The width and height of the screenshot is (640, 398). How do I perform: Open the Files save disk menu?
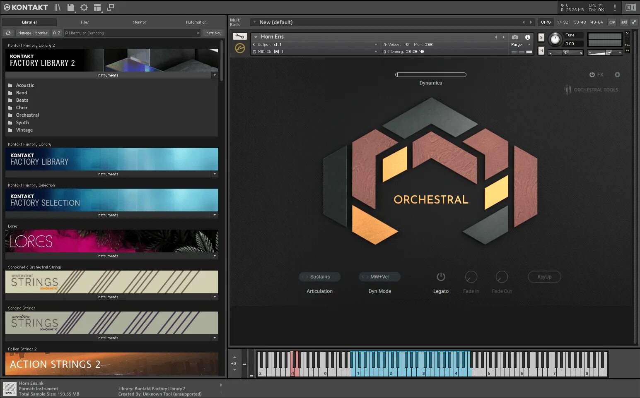point(71,7)
